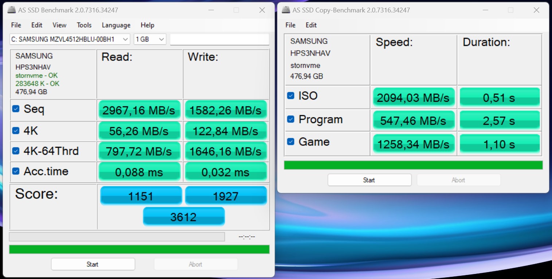Screen dimensions: 552x279
Task: Click the 'Duration:' column header
Action: 486,42
